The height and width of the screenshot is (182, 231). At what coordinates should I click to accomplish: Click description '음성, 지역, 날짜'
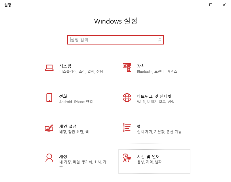149,162
